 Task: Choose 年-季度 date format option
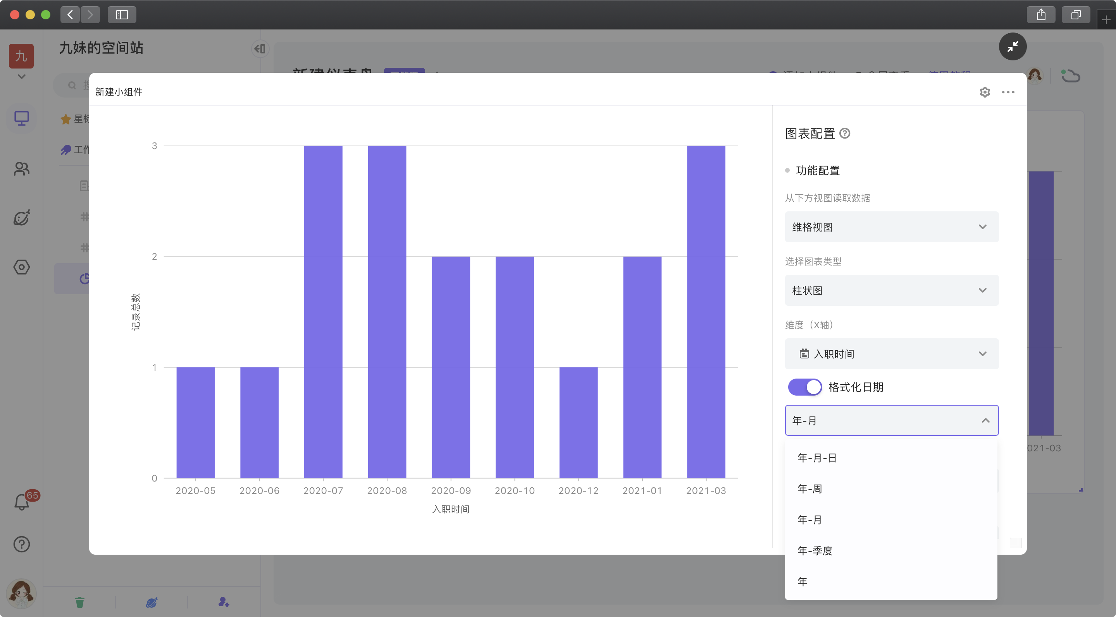(815, 550)
